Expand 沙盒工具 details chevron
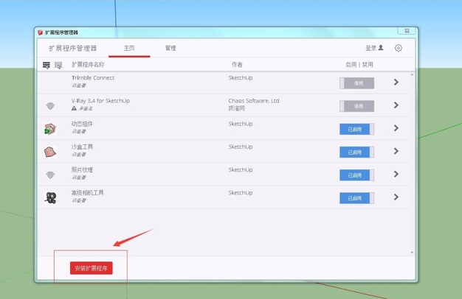The height and width of the screenshot is (299, 462). 396,151
